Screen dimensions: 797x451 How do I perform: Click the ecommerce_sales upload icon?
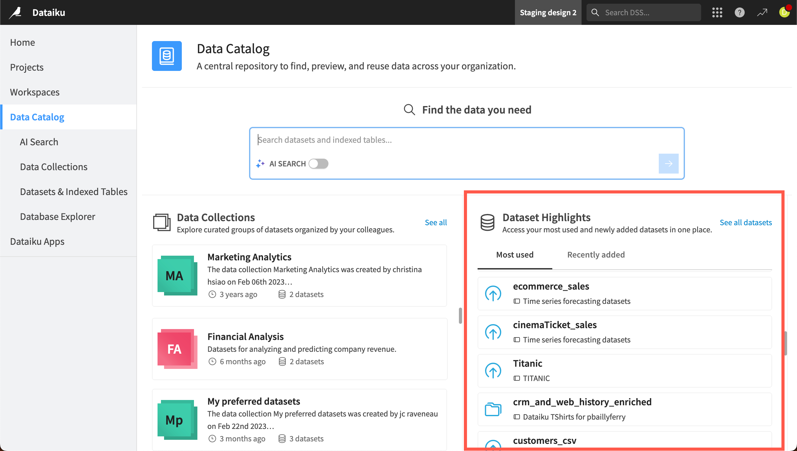click(x=493, y=293)
